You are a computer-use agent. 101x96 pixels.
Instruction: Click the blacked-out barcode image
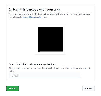click(x=50, y=39)
